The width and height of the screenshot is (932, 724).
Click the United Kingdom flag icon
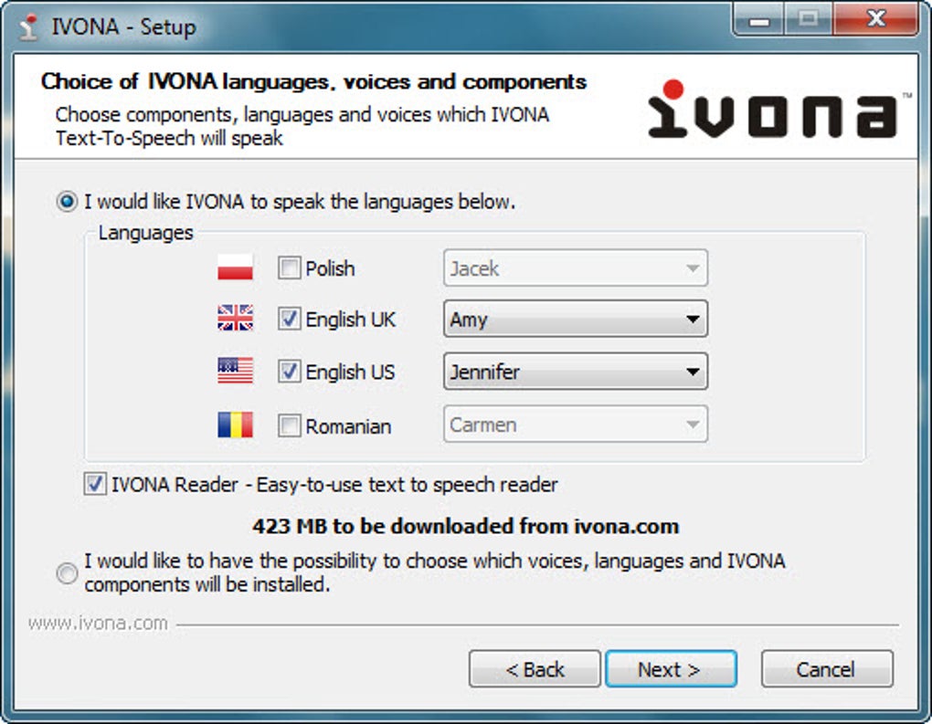[235, 319]
